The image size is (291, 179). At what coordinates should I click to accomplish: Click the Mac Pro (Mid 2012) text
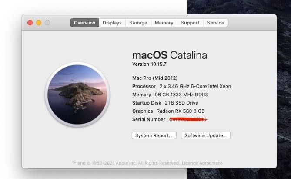point(155,78)
